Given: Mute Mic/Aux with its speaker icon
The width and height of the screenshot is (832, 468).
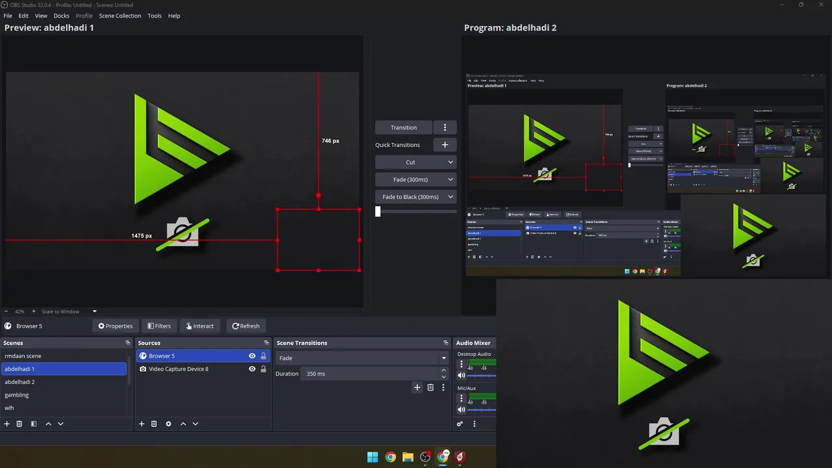Looking at the screenshot, I should tap(461, 409).
